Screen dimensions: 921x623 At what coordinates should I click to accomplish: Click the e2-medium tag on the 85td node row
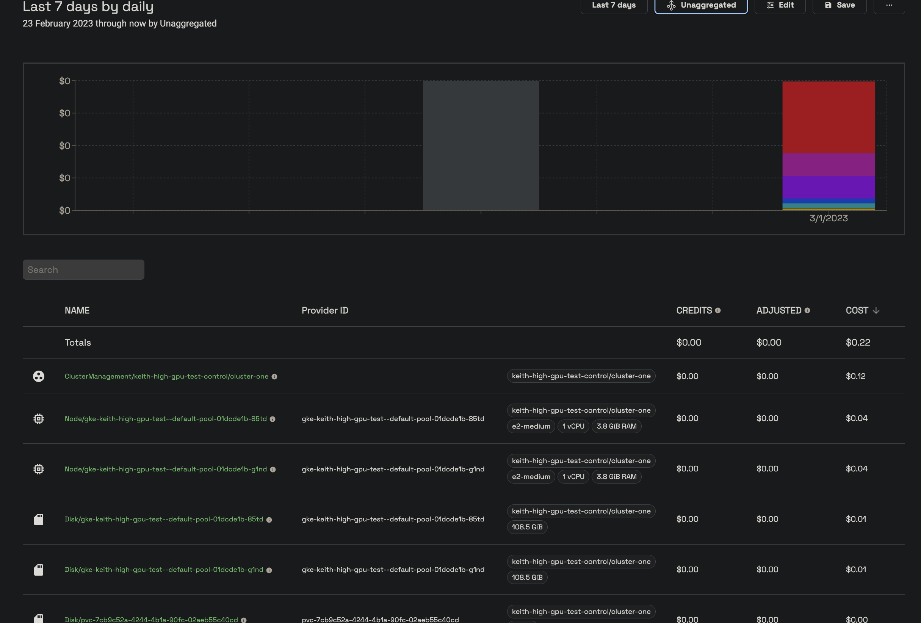coord(531,426)
